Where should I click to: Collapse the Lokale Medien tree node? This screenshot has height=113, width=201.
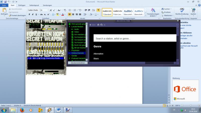click(x=70, y=27)
